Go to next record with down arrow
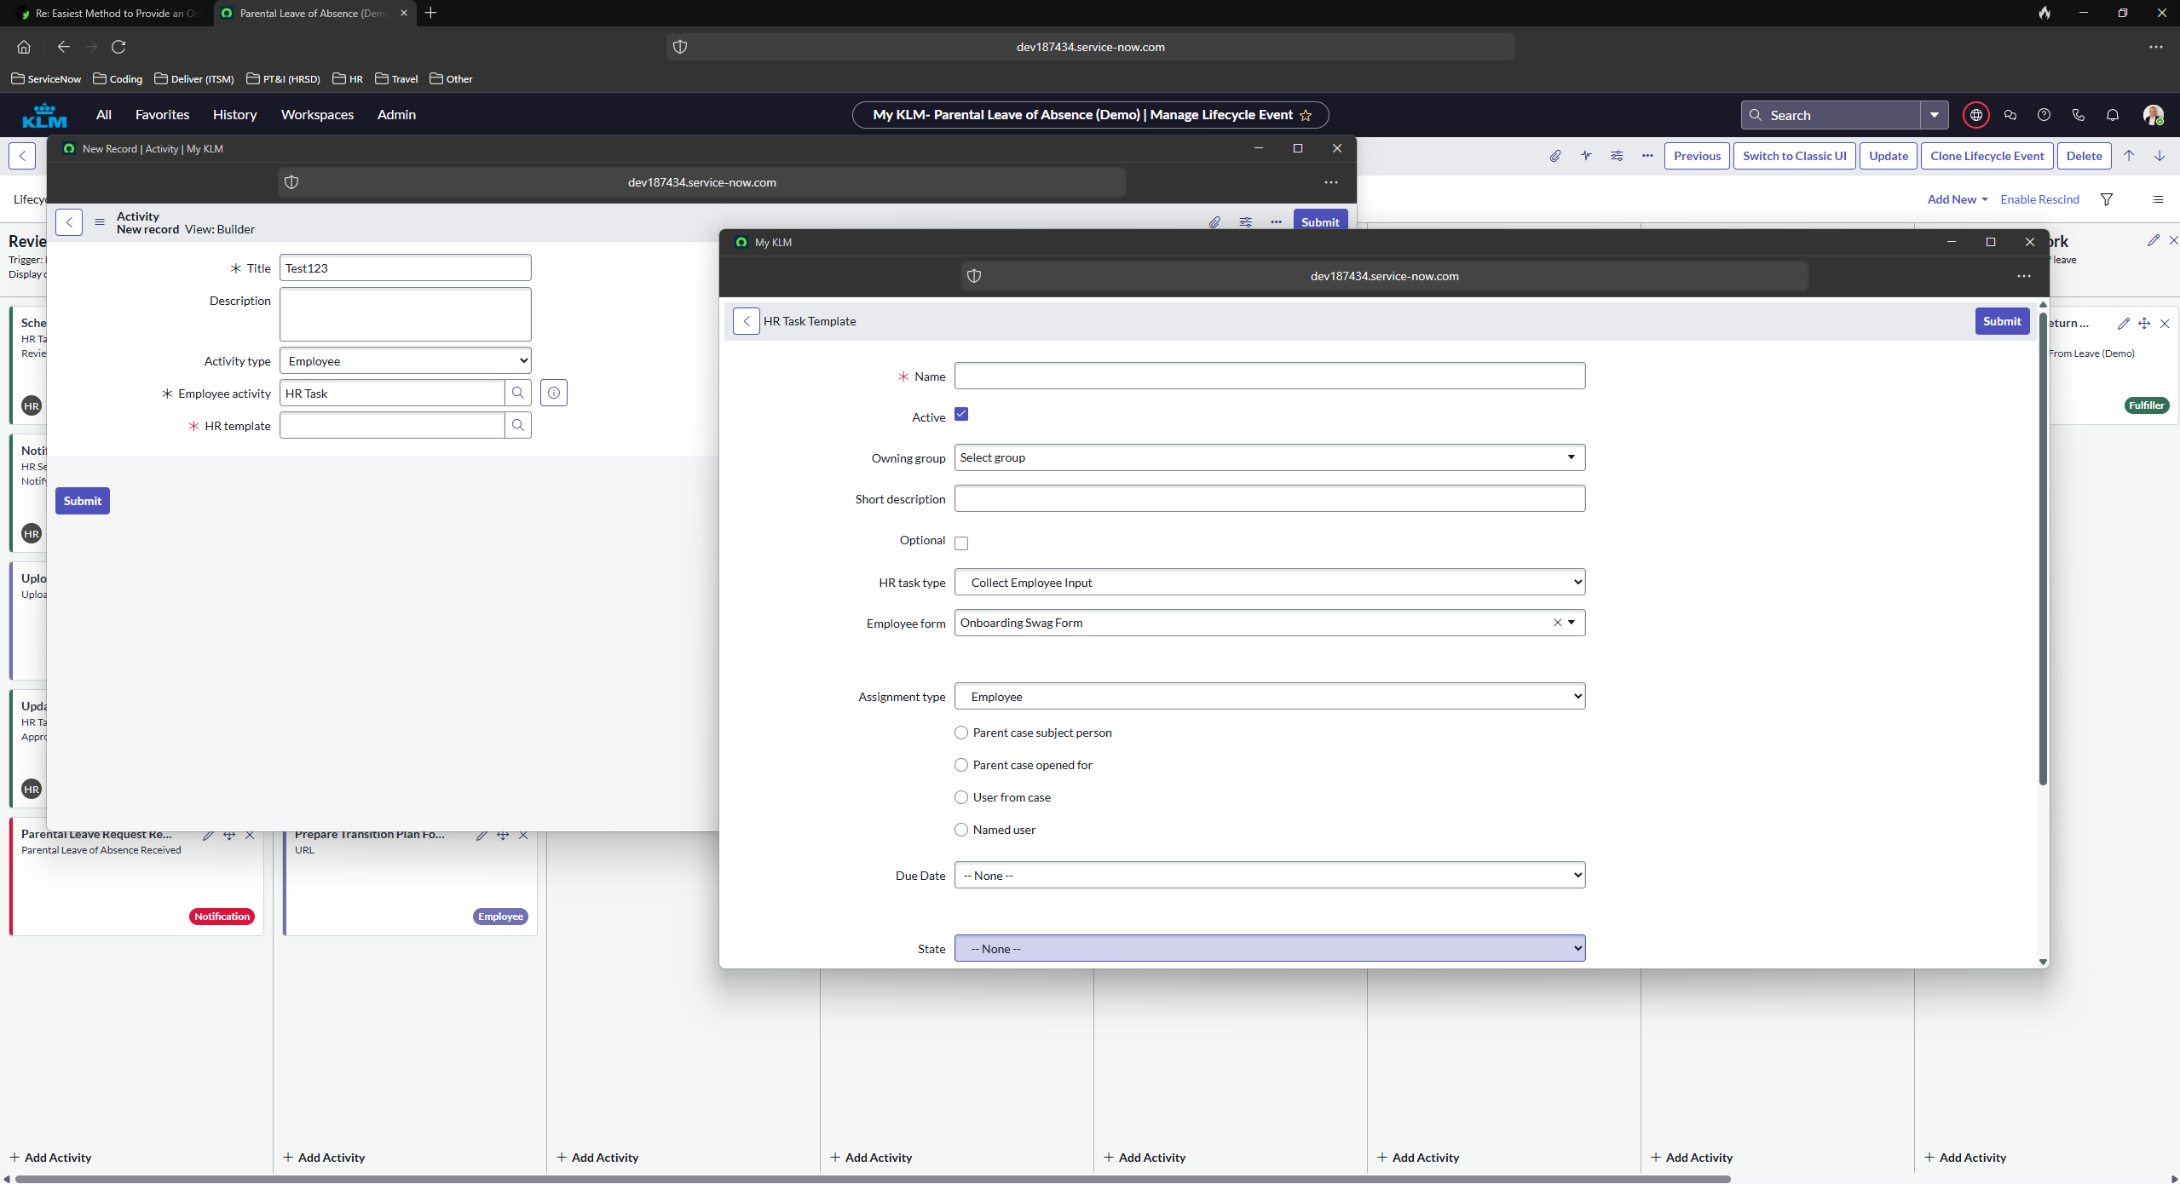 click(x=2160, y=156)
